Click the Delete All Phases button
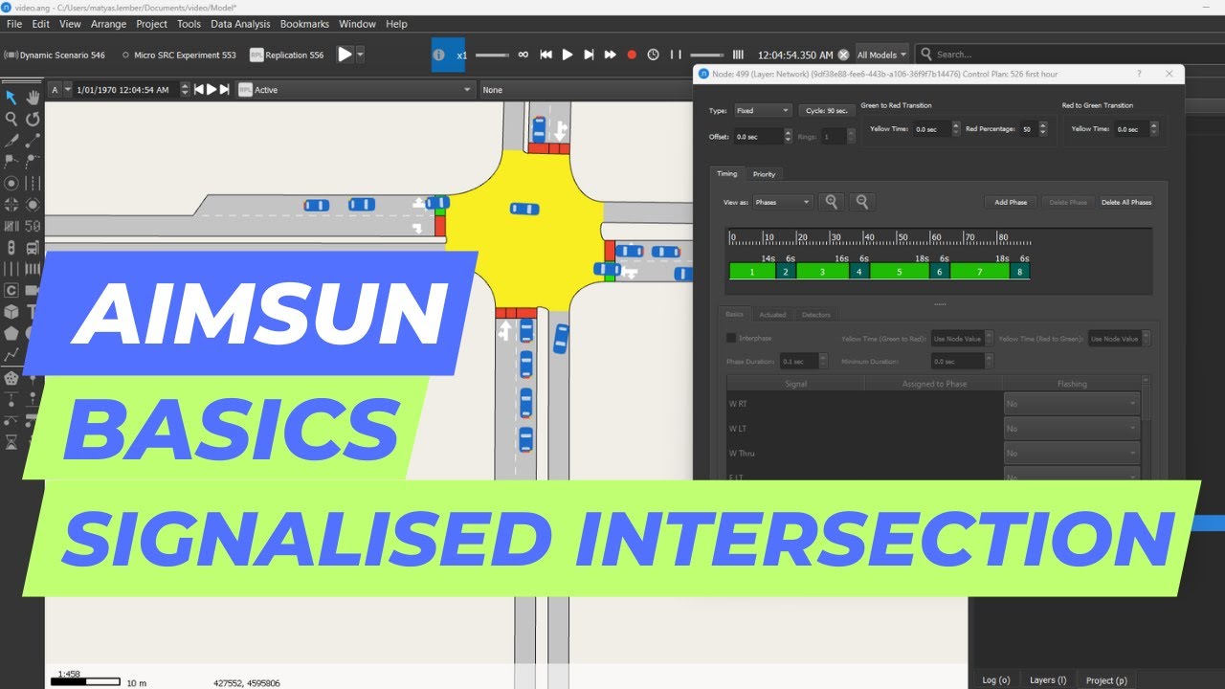The width and height of the screenshot is (1225, 689). pyautogui.click(x=1125, y=202)
